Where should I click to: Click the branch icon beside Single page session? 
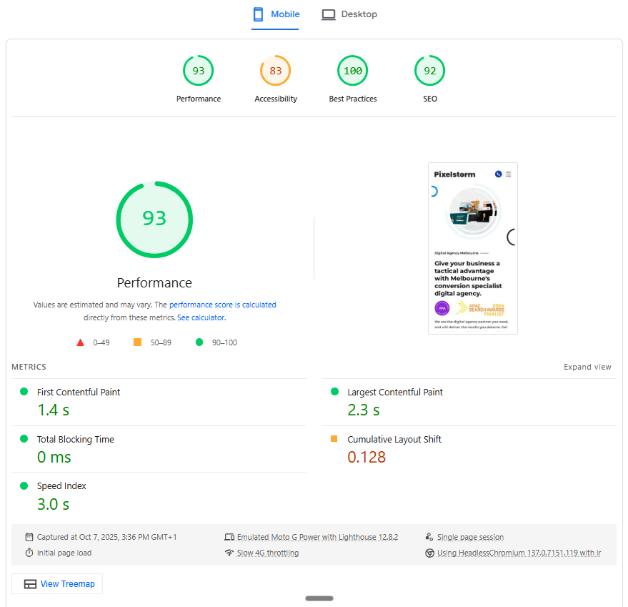click(429, 536)
